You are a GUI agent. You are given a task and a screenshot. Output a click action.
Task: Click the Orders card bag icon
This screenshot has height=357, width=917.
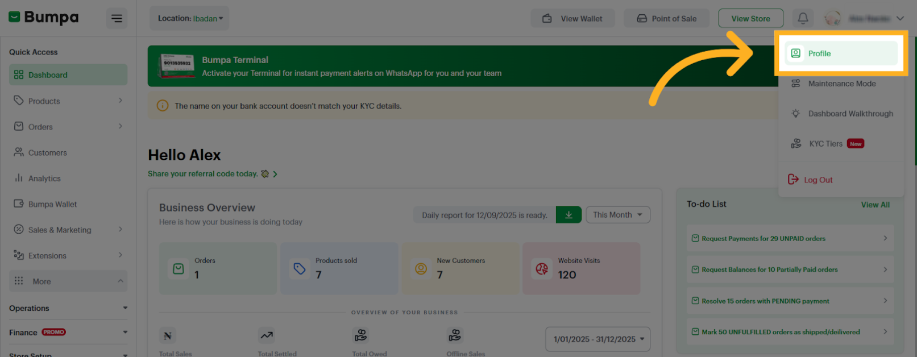point(179,268)
